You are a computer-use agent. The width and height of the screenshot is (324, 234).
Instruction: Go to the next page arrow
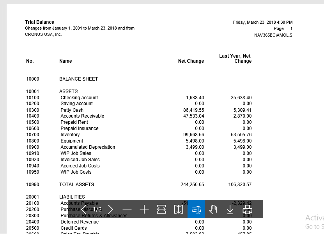click(x=110, y=209)
